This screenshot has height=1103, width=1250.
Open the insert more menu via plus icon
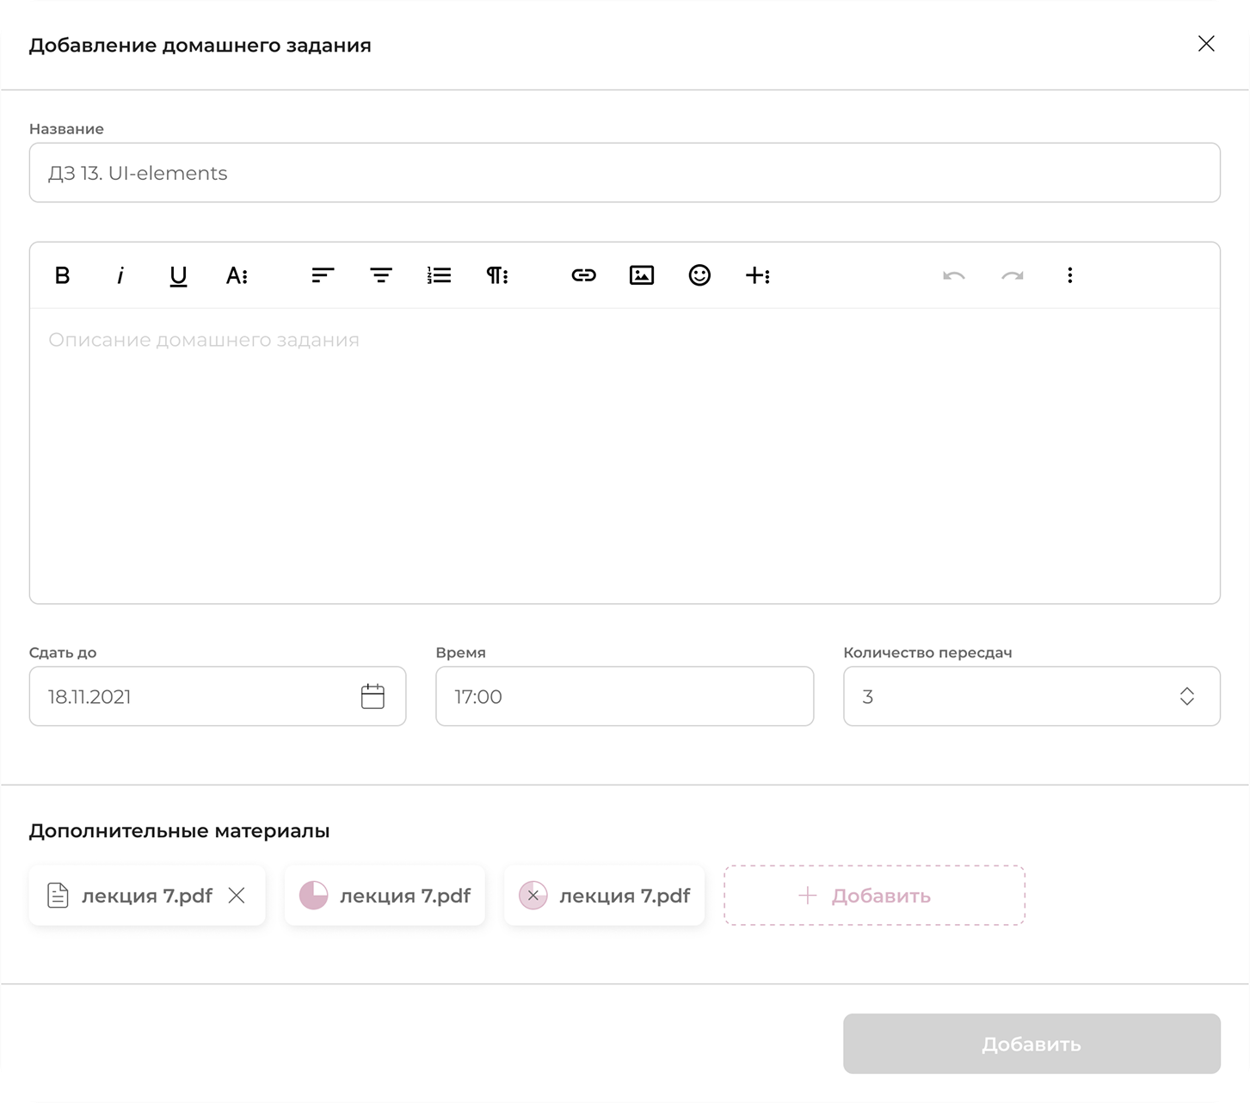click(x=758, y=275)
